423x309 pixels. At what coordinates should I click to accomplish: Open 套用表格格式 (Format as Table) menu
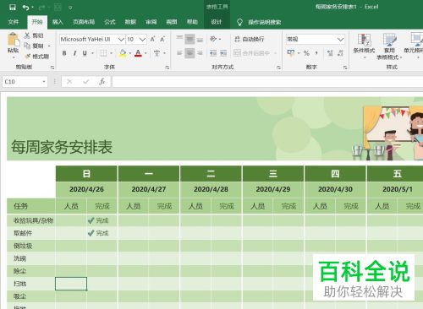[x=389, y=46]
